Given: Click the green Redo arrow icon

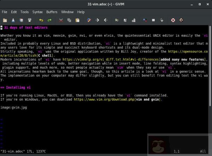Looking at the screenshot, I should click(49, 20).
